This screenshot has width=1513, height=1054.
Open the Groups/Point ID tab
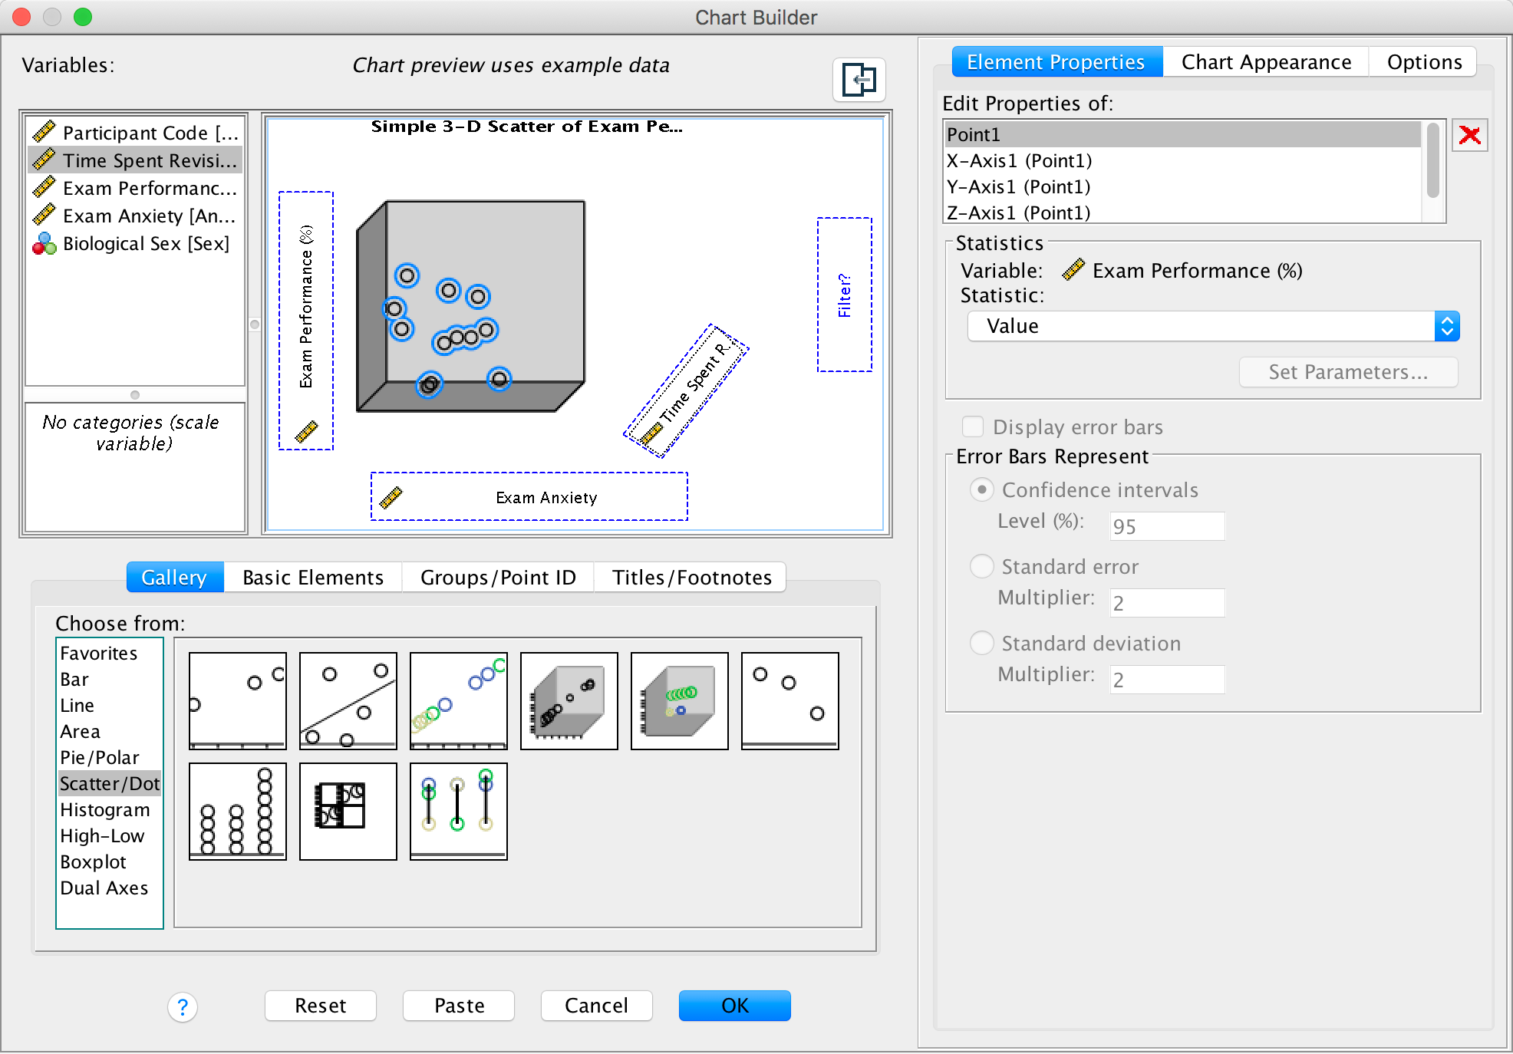498,578
